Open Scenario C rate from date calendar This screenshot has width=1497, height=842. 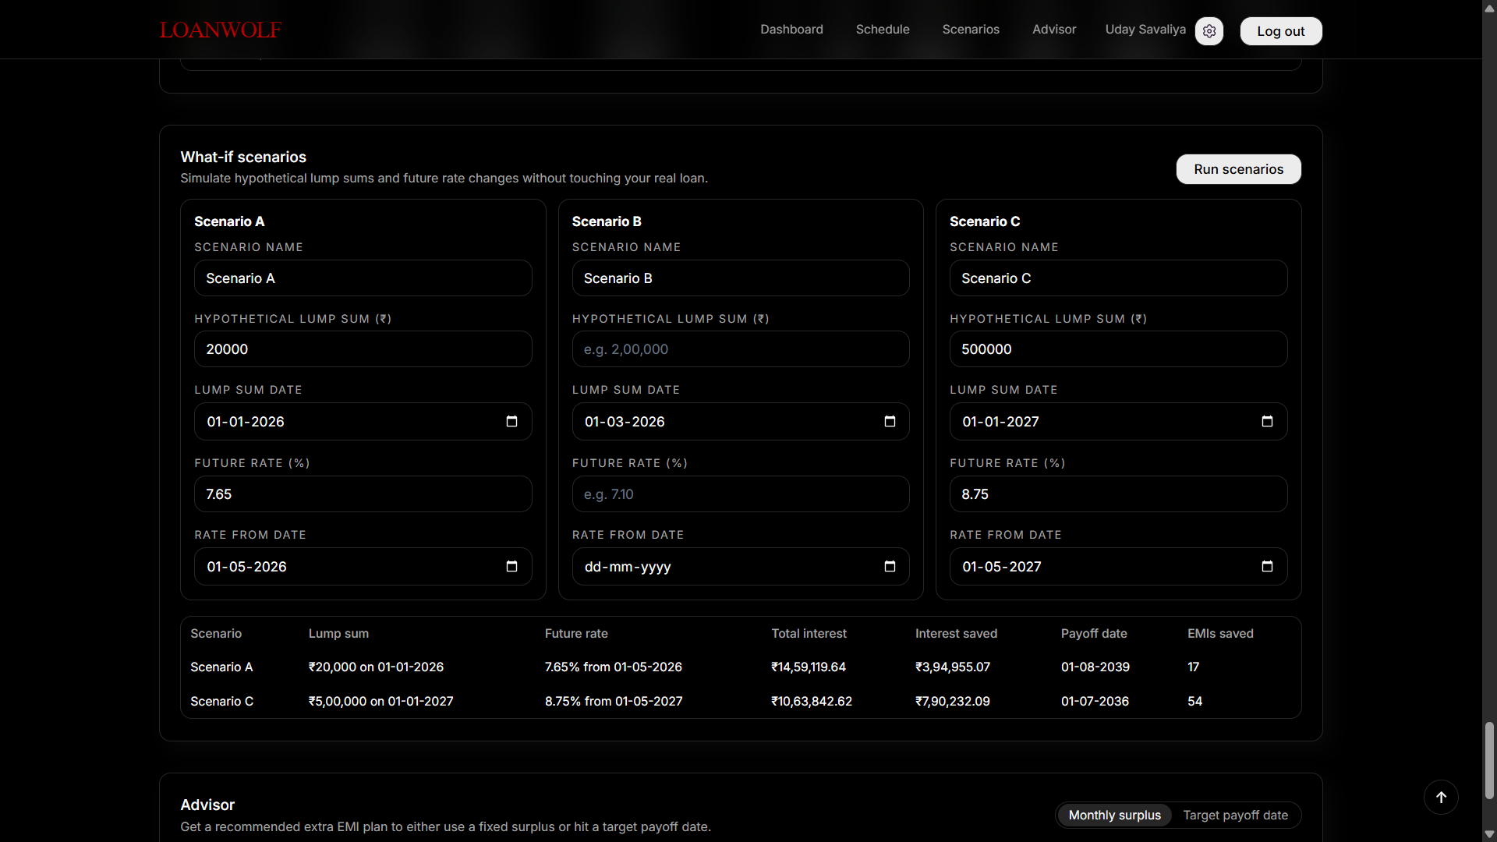1267,567
